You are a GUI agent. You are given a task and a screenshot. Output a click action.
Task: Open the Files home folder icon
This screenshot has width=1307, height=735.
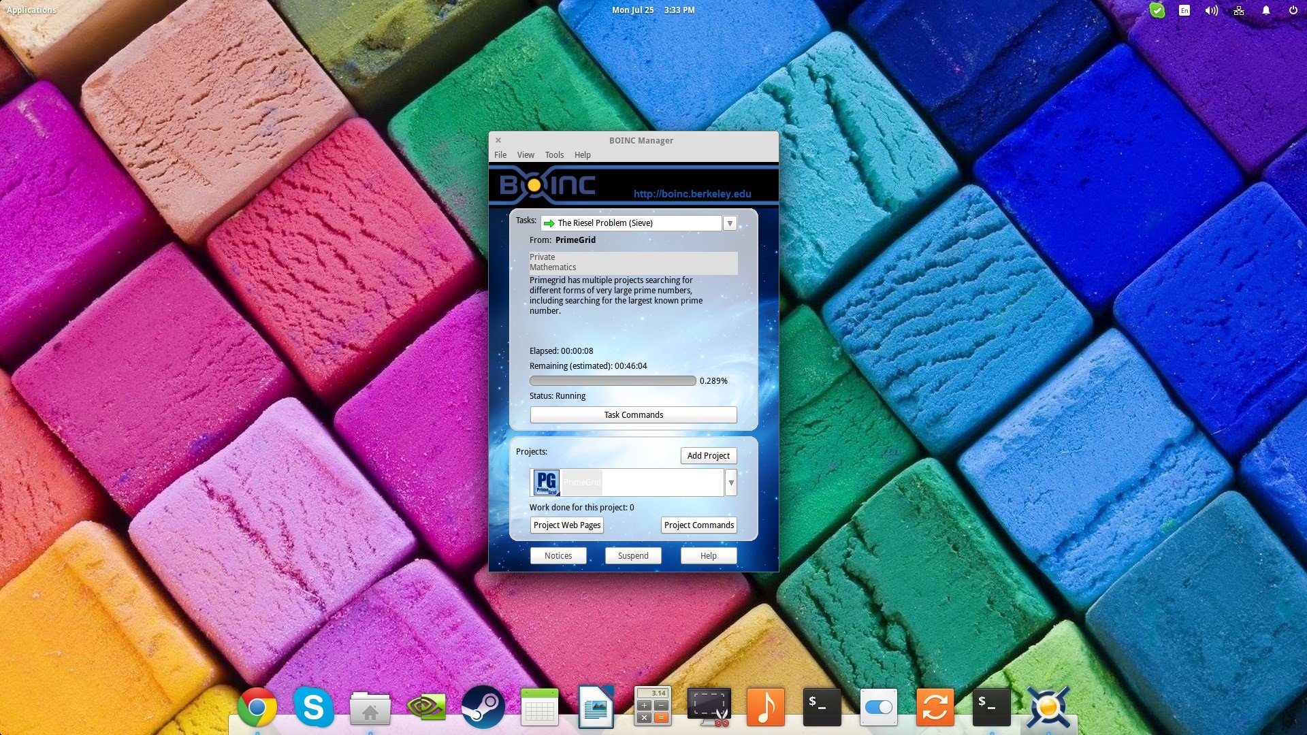370,708
